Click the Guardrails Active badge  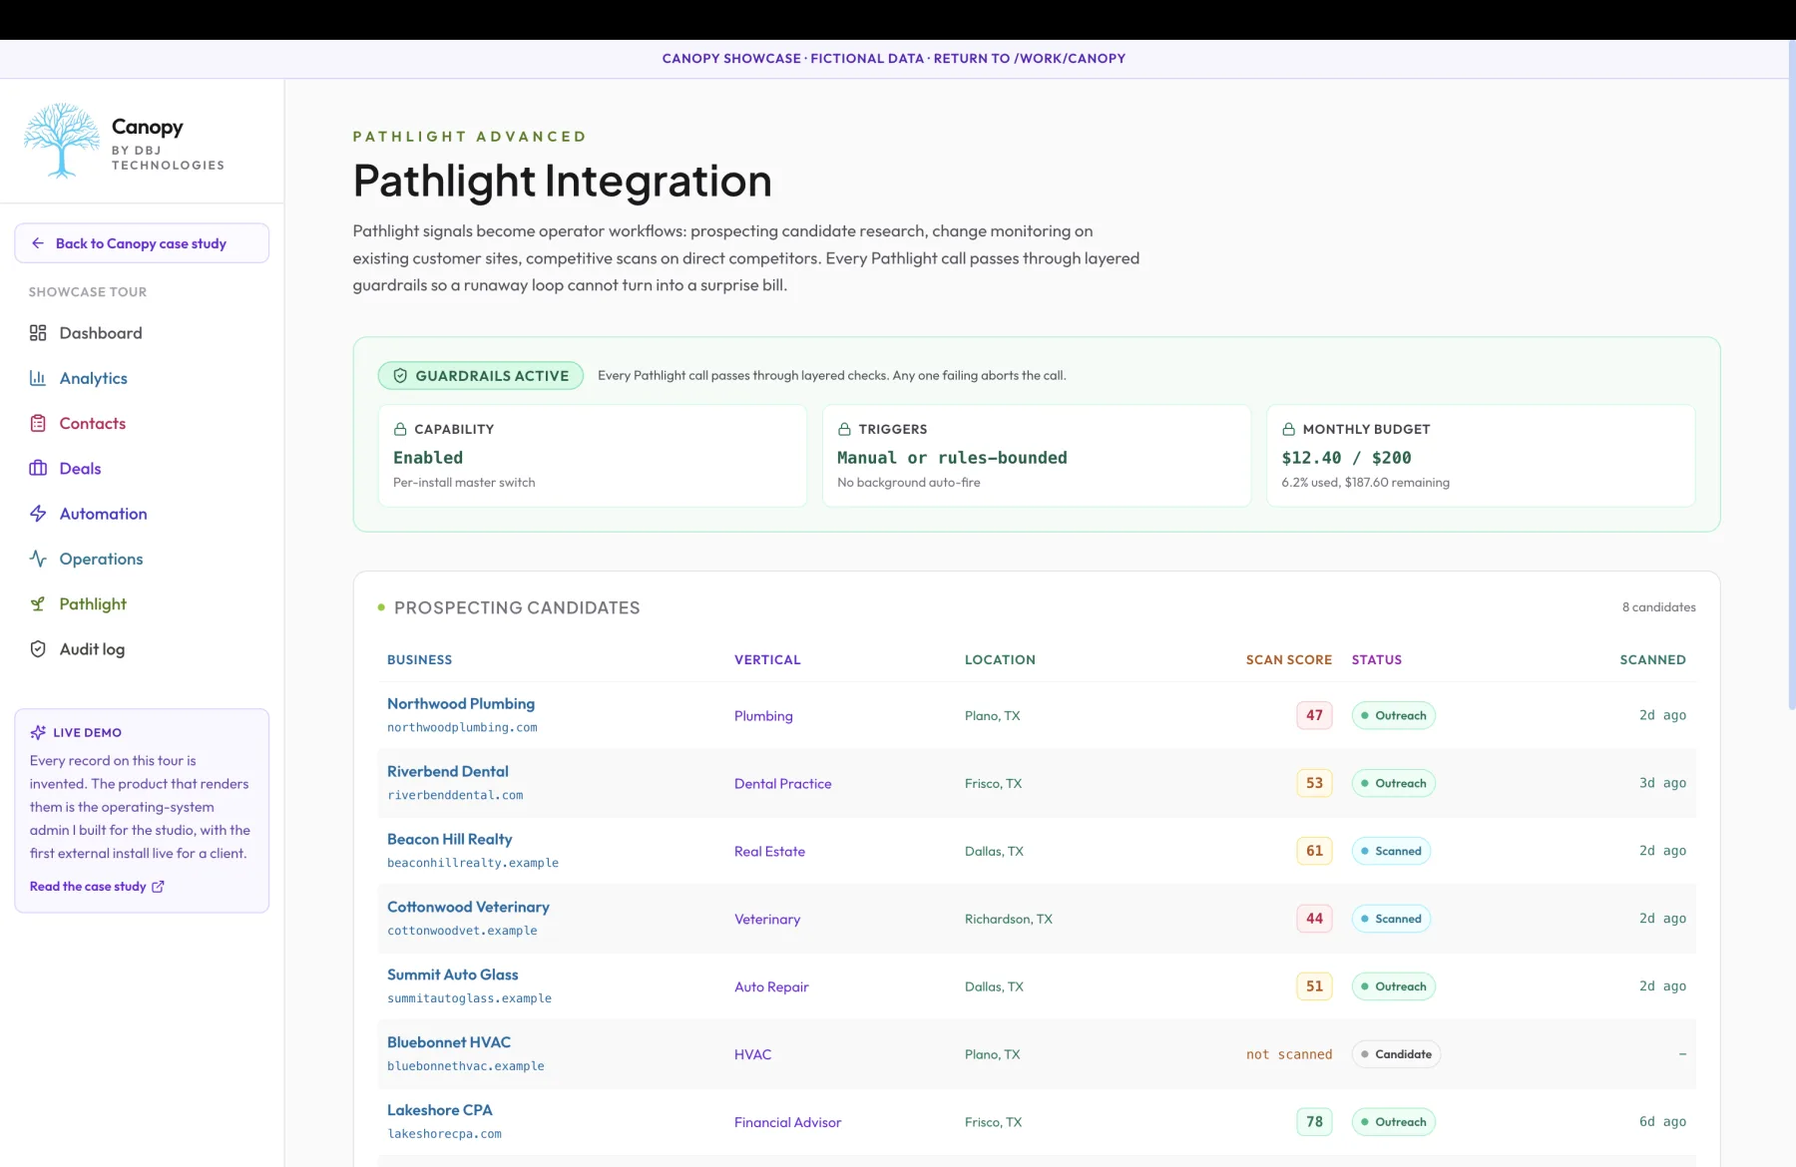481,376
